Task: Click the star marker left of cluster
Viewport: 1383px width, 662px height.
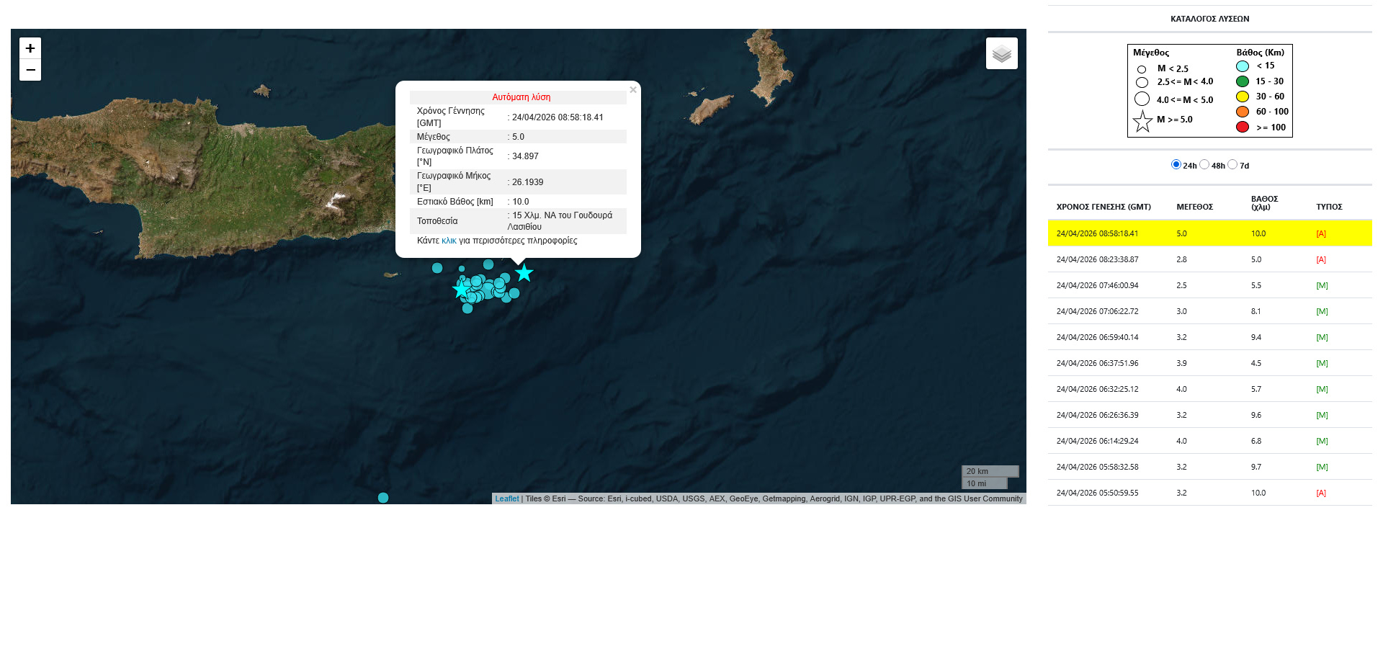Action: [460, 290]
